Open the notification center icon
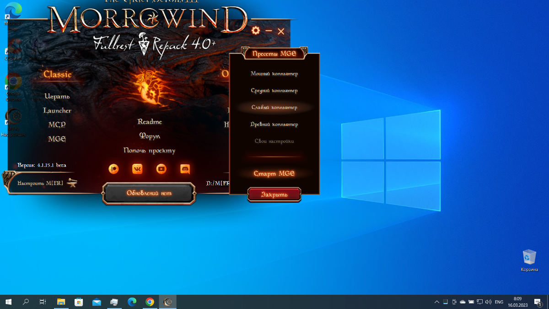 (538, 302)
